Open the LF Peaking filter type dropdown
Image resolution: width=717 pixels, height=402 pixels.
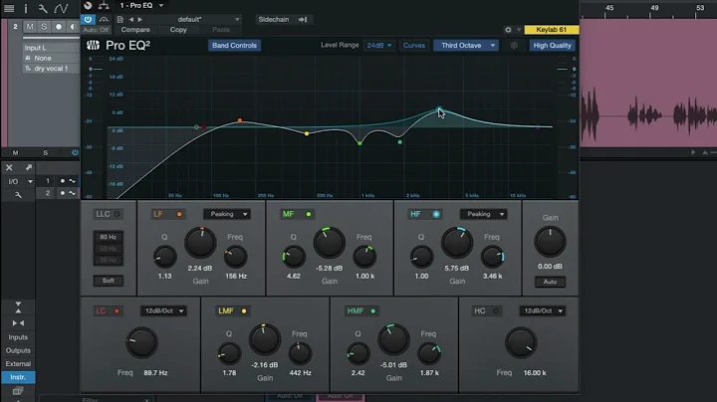click(x=227, y=214)
